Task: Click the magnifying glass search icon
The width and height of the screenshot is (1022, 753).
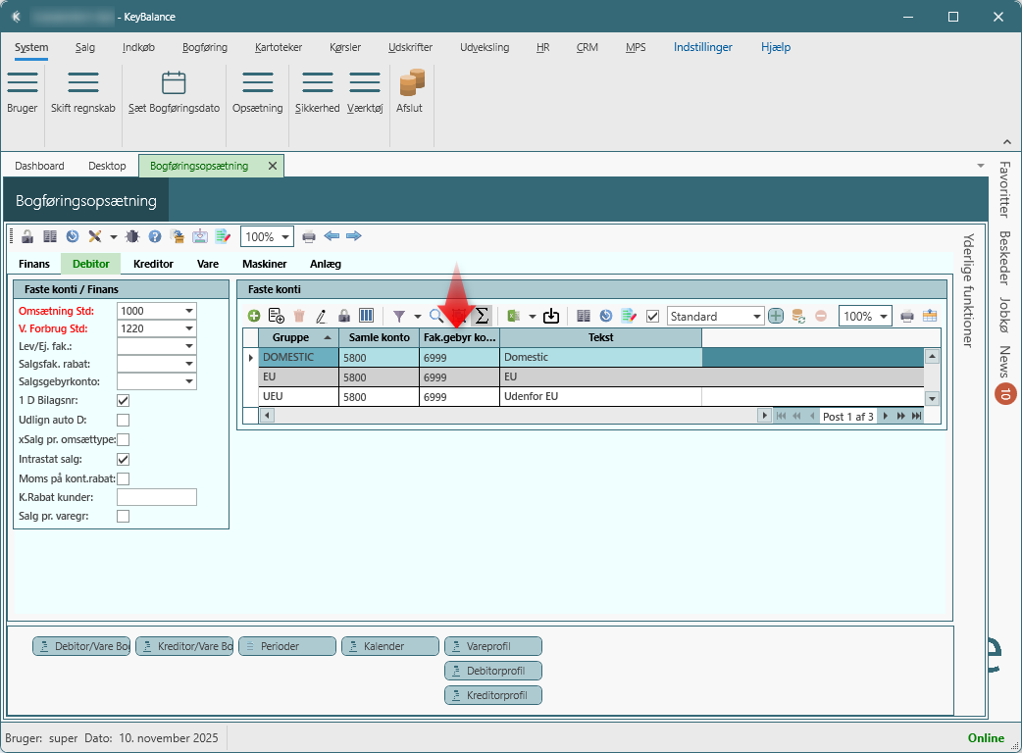Action: 435,316
